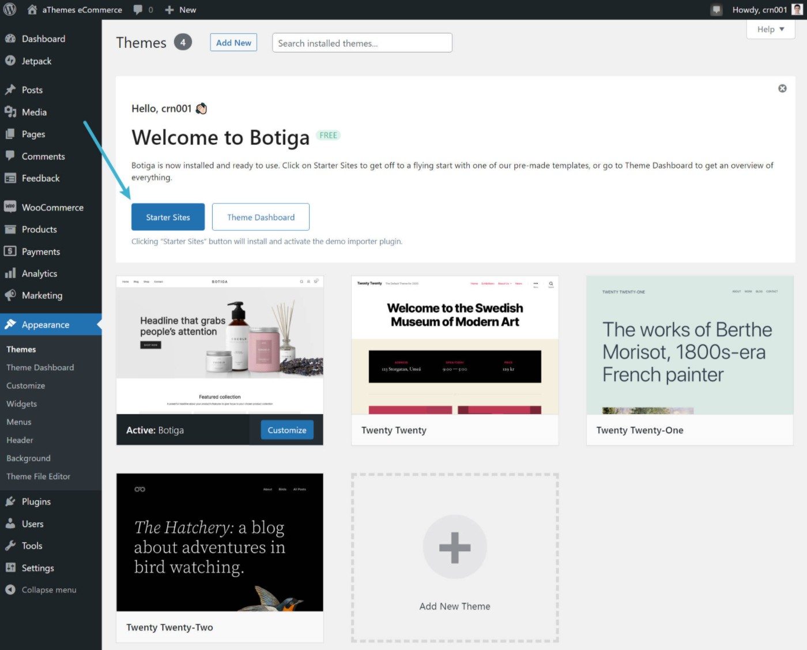The height and width of the screenshot is (650, 807).
Task: Click the WooCommerce Woo icon
Action: [x=10, y=206]
